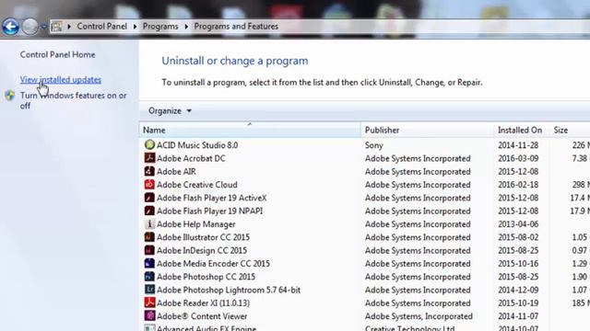Select the Adobe Creative Cloud icon
Viewport: 590px width, 331px height.
tap(149, 184)
